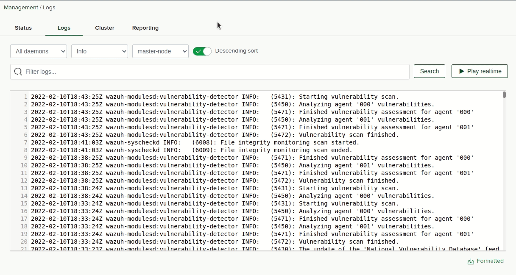Viewport: 516px width, 275px height.
Task: Select the Logs tab
Action: (64, 28)
